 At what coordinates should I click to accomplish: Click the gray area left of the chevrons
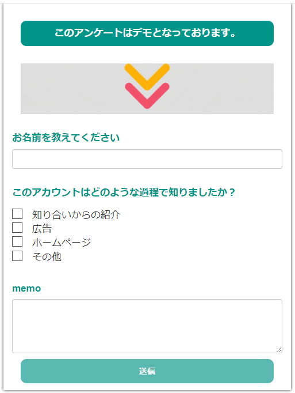(x=72, y=89)
